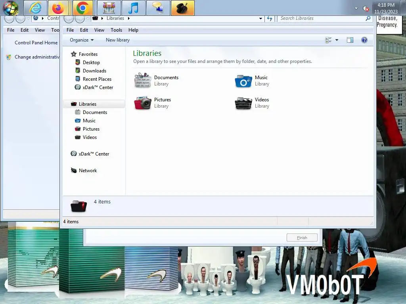
Task: Open the chat bubbles taskbar icon
Action: tap(158, 8)
